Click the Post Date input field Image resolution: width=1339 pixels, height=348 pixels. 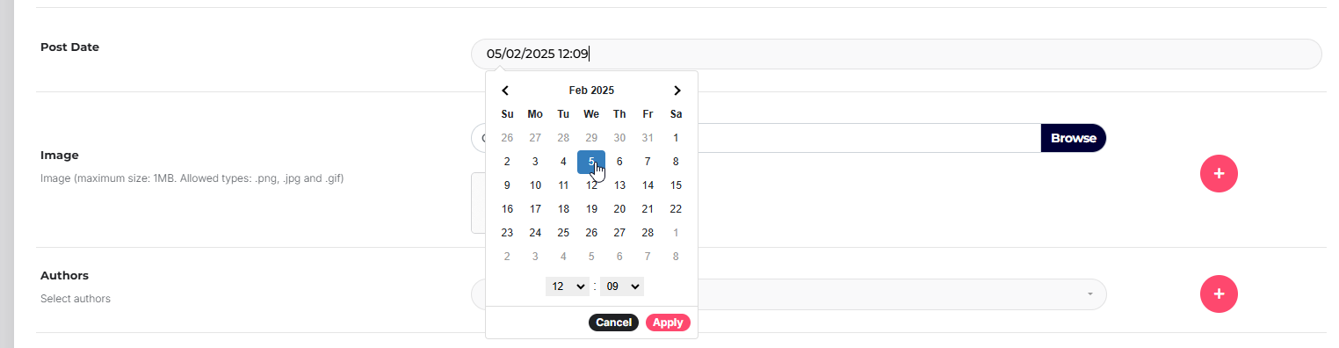[896, 54]
